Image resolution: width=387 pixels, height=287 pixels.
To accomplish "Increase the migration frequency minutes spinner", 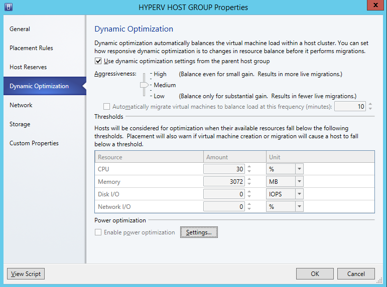I will [x=370, y=104].
